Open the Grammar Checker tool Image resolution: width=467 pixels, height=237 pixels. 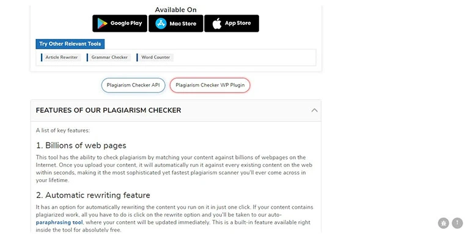click(109, 57)
